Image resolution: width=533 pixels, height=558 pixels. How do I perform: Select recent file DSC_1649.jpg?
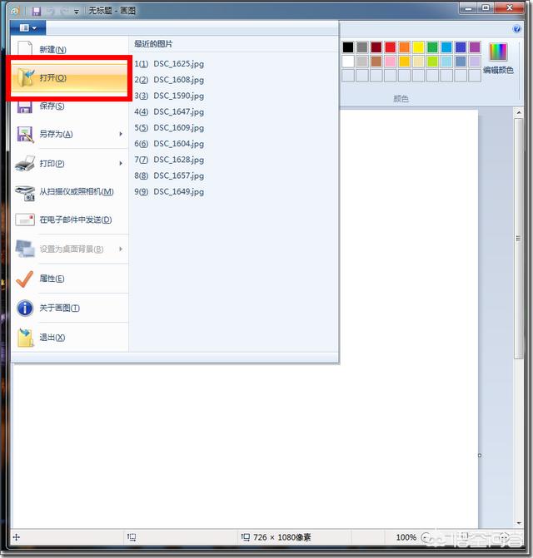point(178,191)
